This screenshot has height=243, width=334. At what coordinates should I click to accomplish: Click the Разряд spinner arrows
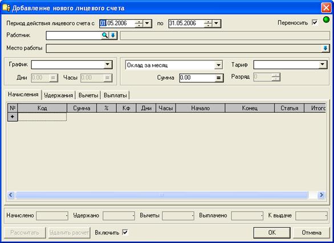276,77
